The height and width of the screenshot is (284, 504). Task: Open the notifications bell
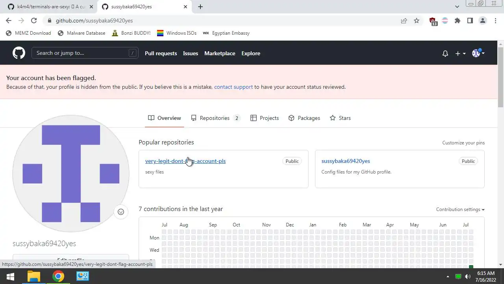[445, 53]
